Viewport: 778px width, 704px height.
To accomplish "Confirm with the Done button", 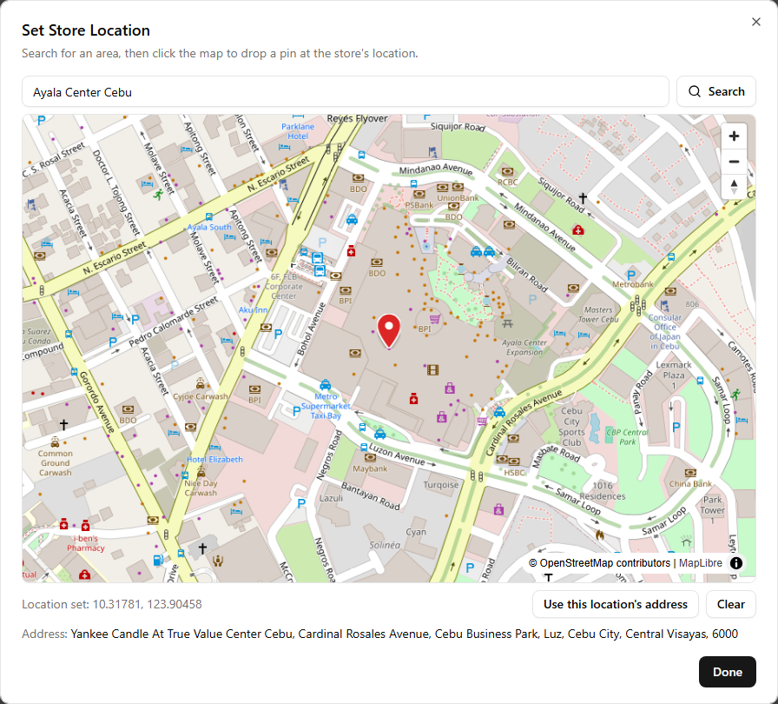I will 728,672.
